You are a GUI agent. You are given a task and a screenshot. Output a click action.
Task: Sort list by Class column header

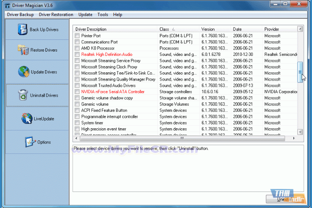178,29
